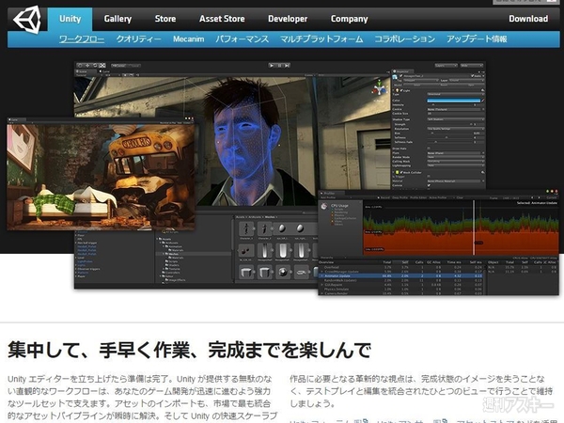Select the Scale tool in the editor toolbar
The width and height of the screenshot is (564, 423).
tap(102, 66)
